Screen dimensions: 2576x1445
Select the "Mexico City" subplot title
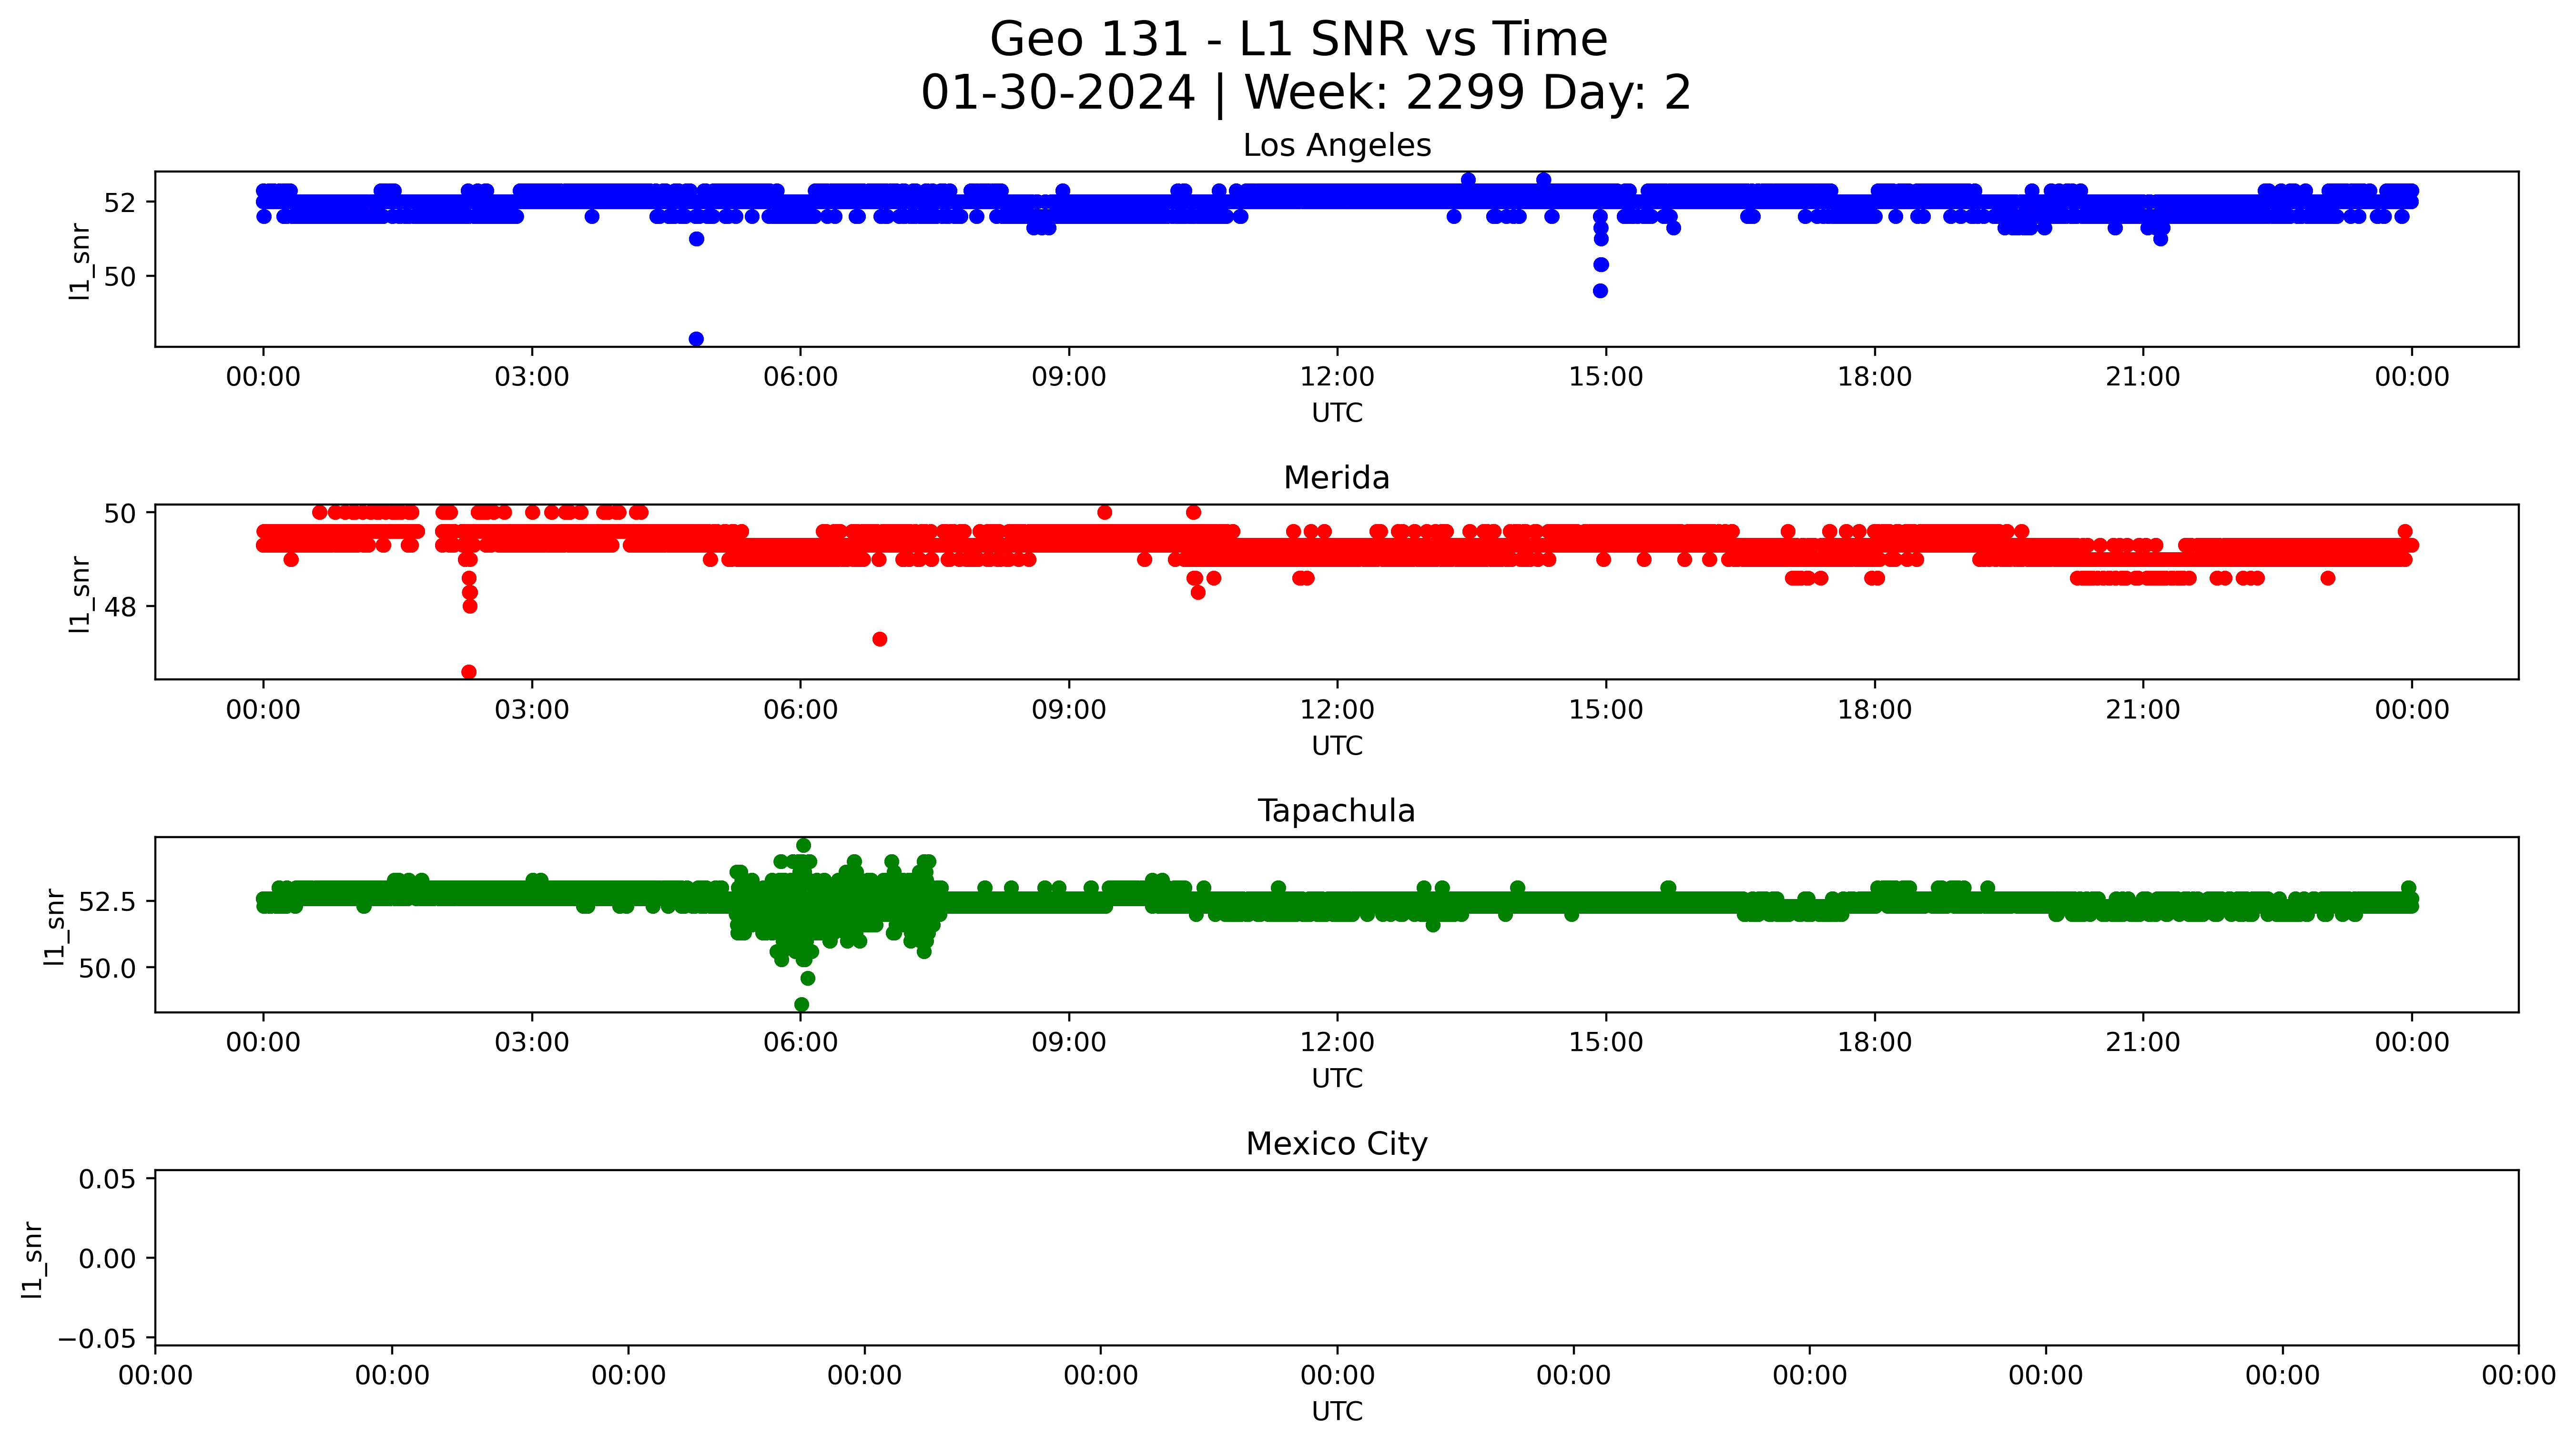coord(1337,1144)
